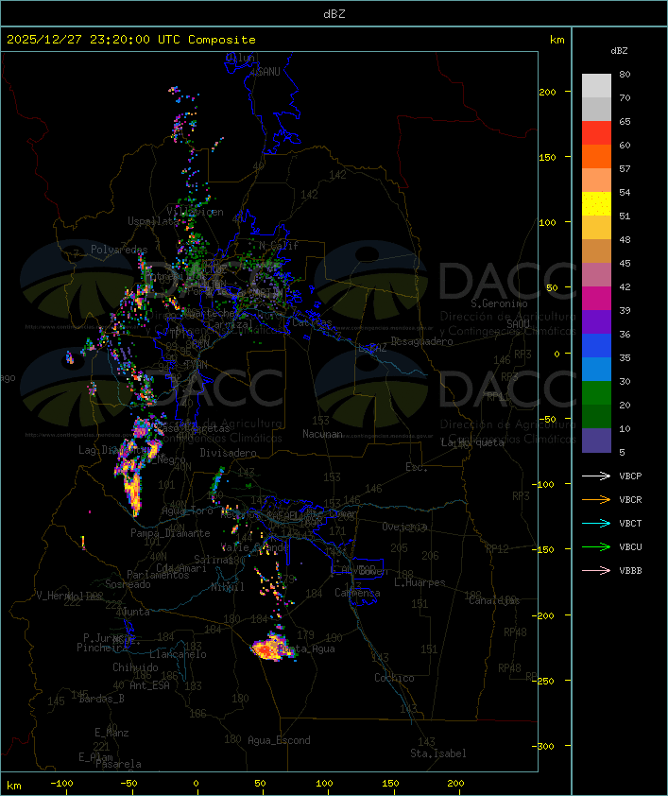Choose the dark green 10-20 dBZ swatch
The height and width of the screenshot is (796, 668).
(x=596, y=416)
